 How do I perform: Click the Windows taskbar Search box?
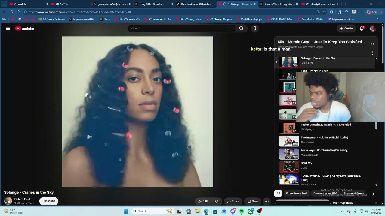152,211
